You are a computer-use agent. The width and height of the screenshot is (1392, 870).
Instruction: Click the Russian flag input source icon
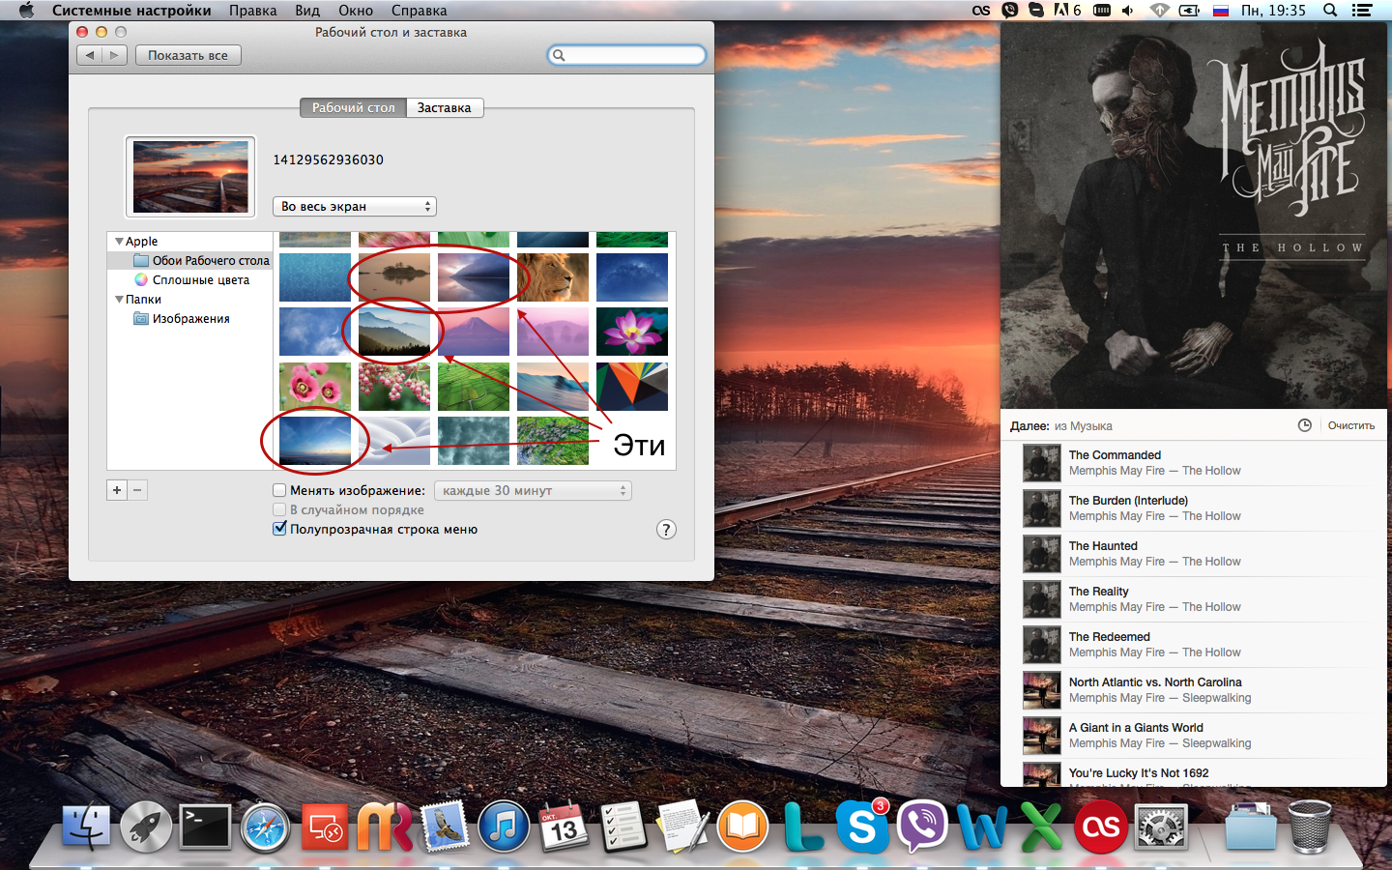point(1221,11)
